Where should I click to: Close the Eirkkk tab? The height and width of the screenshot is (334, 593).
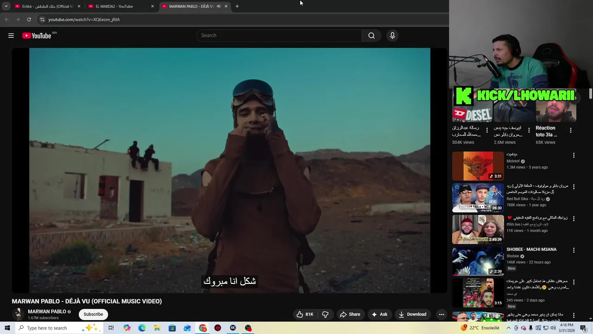[x=79, y=6]
